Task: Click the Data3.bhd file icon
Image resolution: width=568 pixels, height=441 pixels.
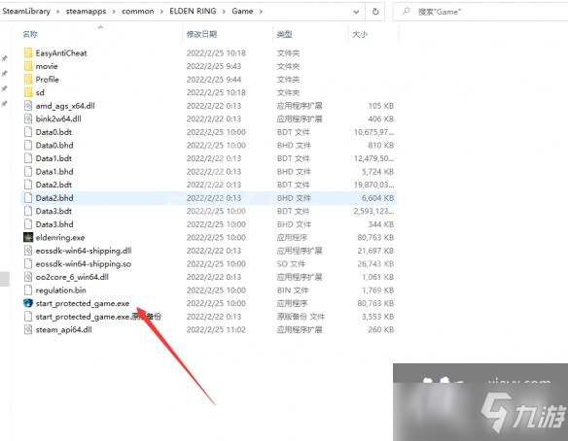Action: (28, 224)
